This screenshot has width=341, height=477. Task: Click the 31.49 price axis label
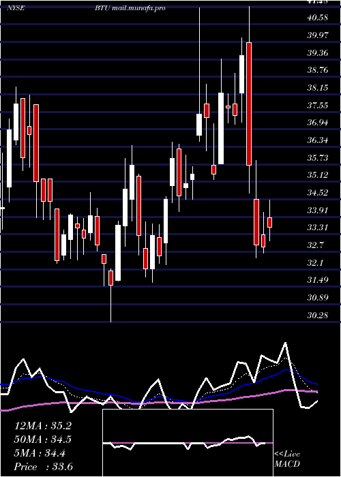(318, 280)
